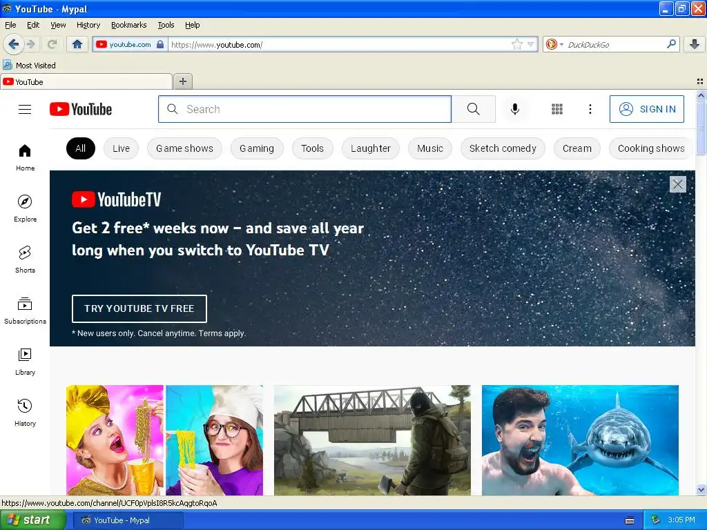Open the Most Visited bookmarks folder

point(29,66)
